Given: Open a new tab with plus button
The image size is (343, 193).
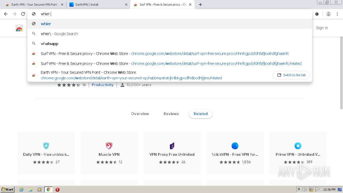Looking at the screenshot, I should coord(200,5).
